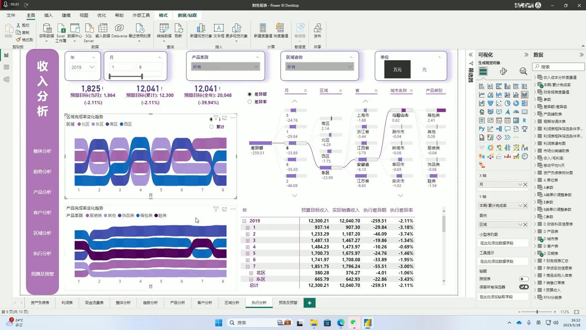Toggle the 跨报表 drill-through switch
This screenshot has height=330, width=586.
(523, 279)
